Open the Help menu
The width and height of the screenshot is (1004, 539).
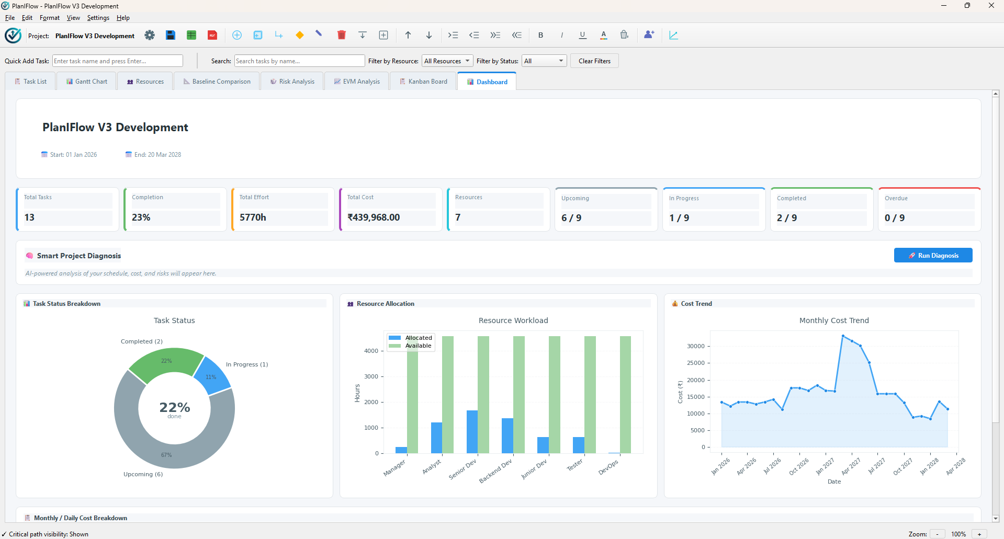coord(123,18)
